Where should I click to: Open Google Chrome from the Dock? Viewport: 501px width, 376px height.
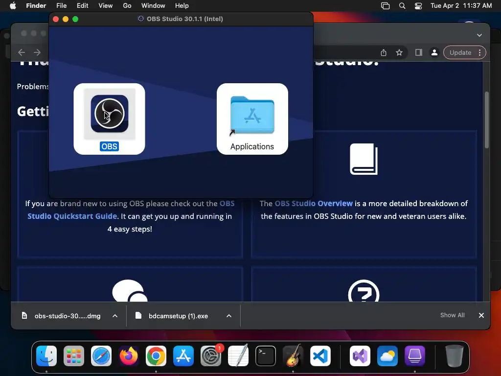(x=156, y=356)
